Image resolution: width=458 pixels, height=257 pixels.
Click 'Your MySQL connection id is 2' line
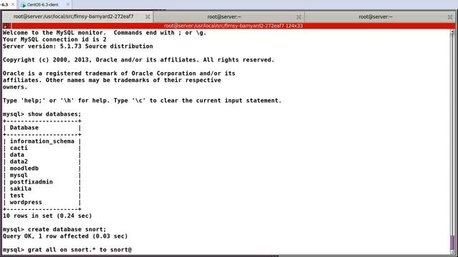click(x=54, y=39)
